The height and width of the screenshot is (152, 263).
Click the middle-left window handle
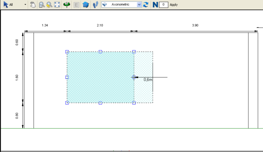click(x=67, y=77)
